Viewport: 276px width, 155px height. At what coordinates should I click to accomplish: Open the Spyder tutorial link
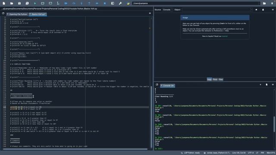pyautogui.click(x=225, y=36)
